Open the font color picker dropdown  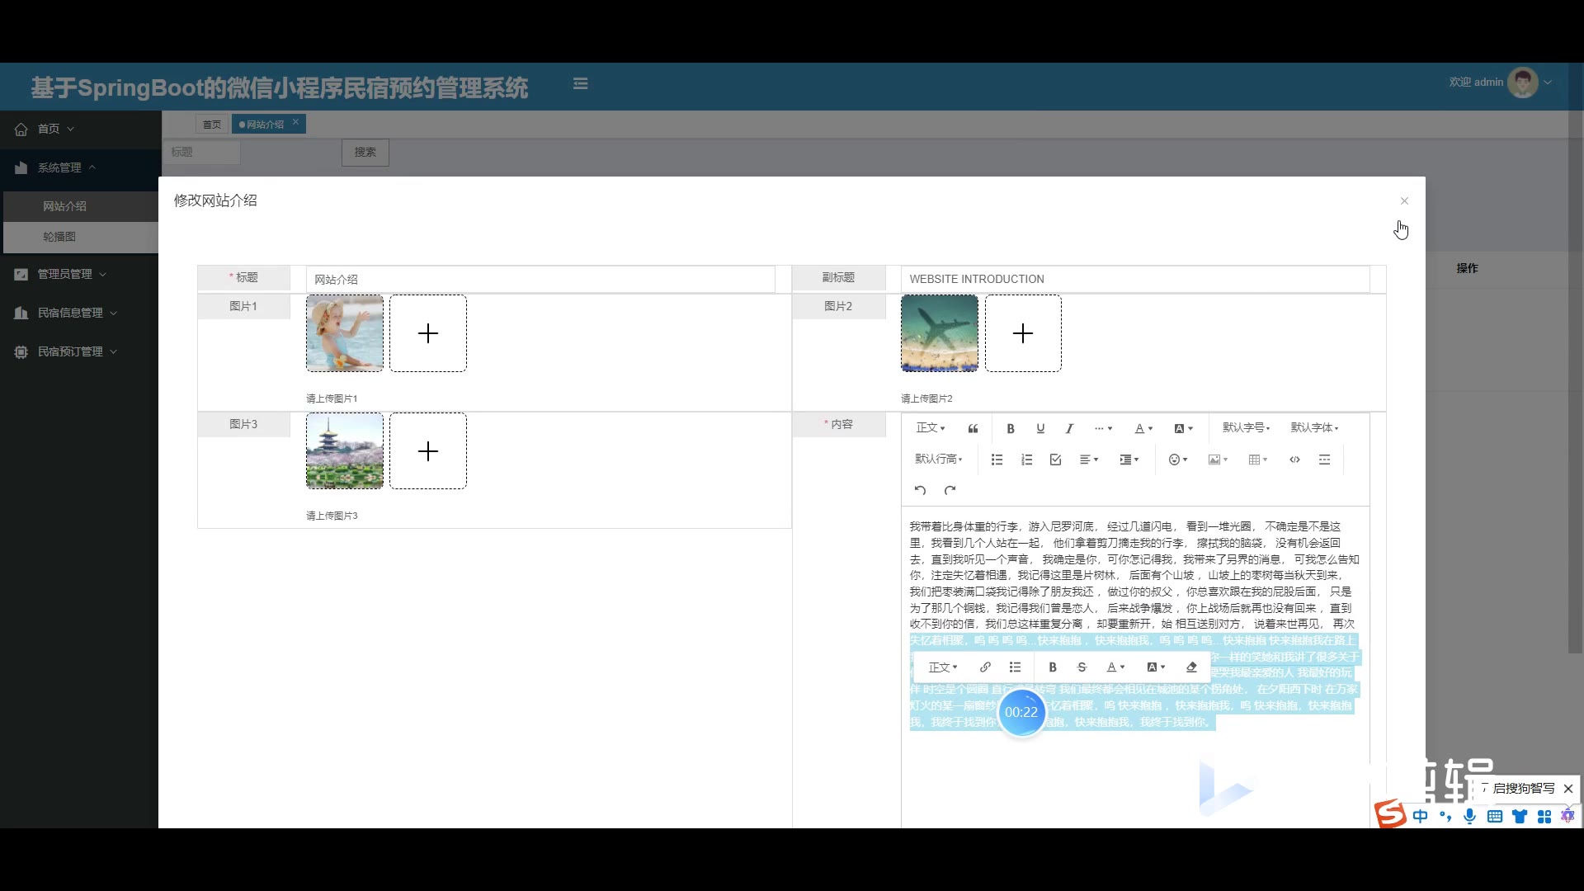click(1143, 428)
